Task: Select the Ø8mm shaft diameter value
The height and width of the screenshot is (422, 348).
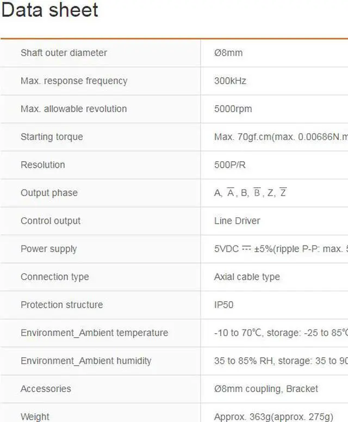Action: [x=228, y=53]
